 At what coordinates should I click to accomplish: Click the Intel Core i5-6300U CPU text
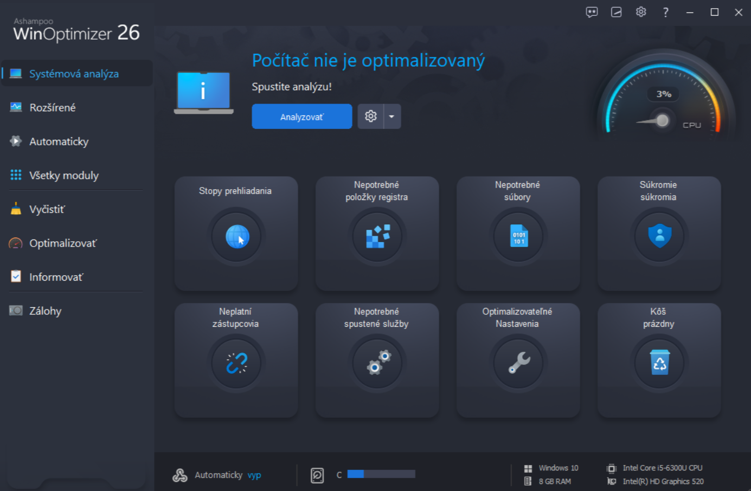click(x=663, y=468)
